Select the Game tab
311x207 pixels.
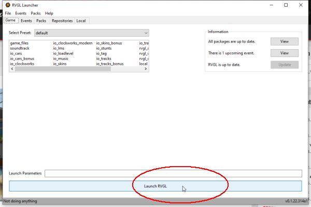(x=10, y=20)
